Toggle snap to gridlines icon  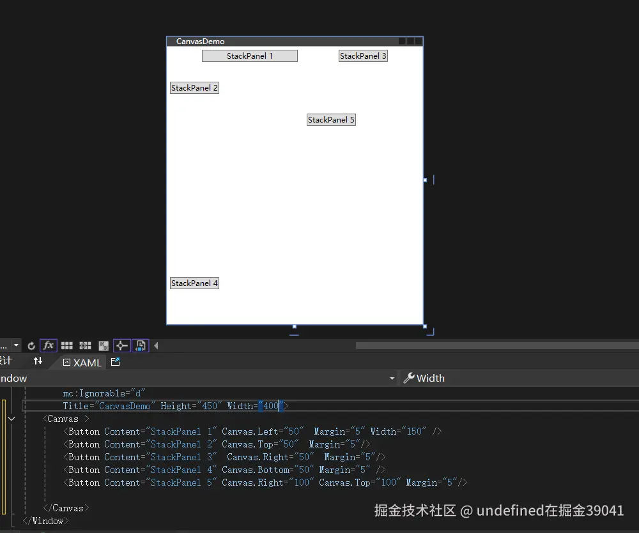tap(85, 346)
